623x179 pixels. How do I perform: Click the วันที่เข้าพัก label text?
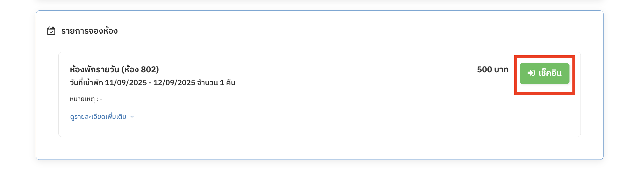click(x=86, y=83)
